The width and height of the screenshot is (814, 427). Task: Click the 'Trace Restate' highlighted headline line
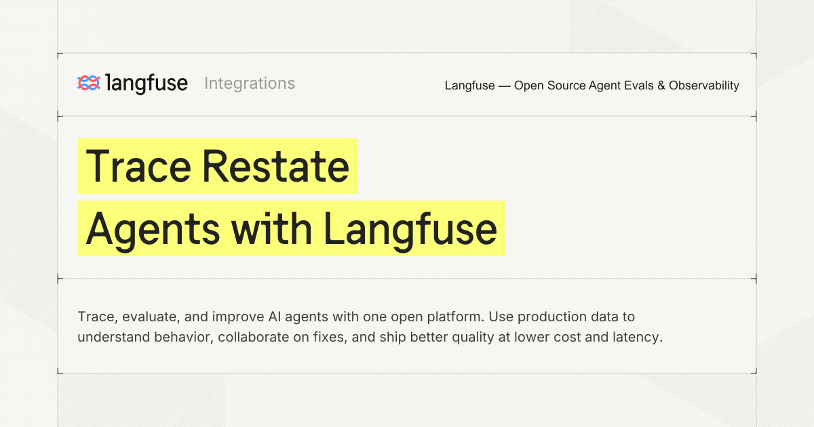click(217, 166)
